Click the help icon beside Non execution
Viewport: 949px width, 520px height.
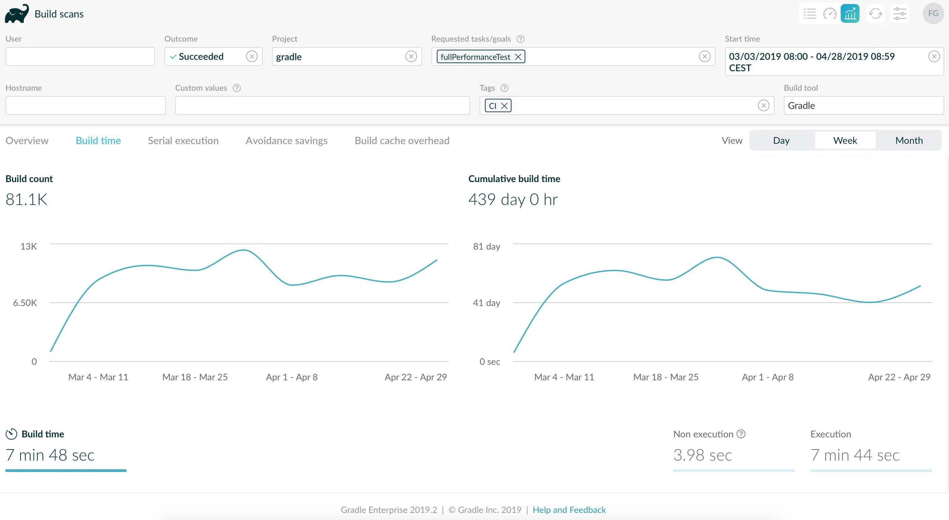click(x=741, y=434)
